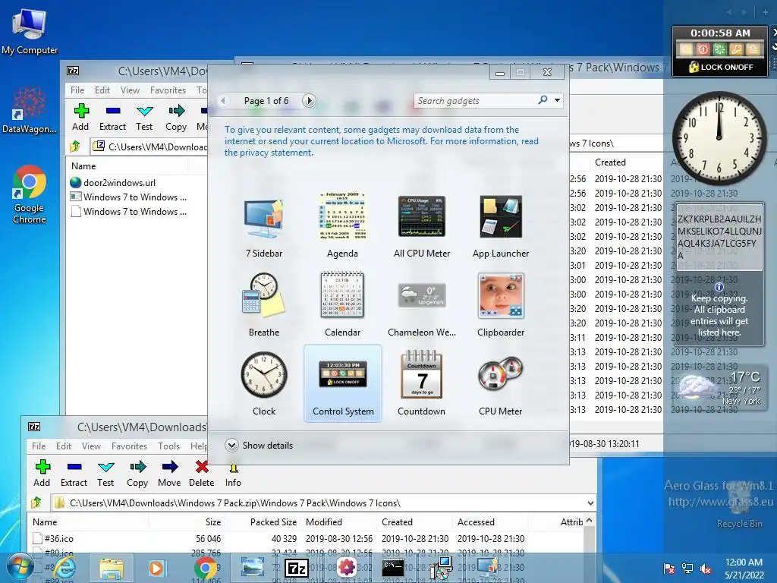This screenshot has height=583, width=777.
Task: Open Internet Explorer from taskbar
Action: coord(65,568)
